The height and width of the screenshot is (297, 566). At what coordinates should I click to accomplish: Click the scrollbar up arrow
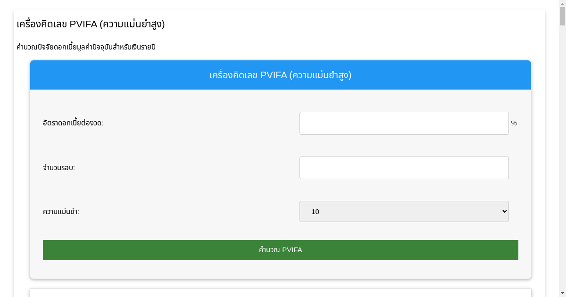click(x=562, y=4)
